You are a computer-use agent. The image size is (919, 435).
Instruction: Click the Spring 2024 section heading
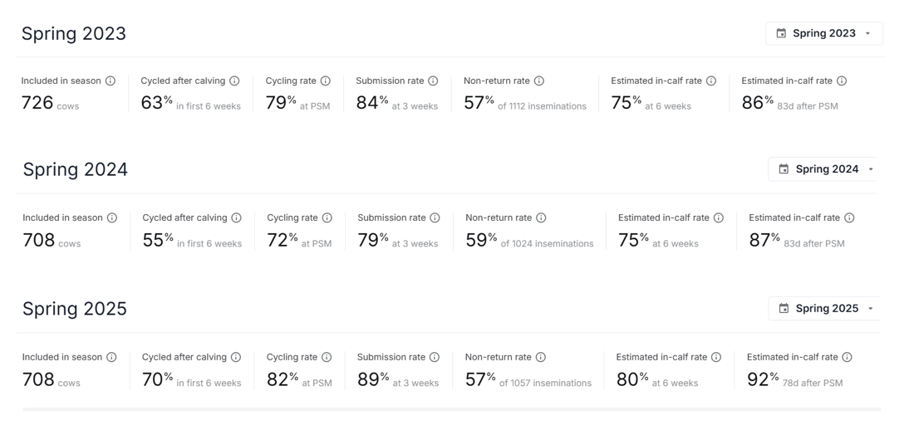pos(76,169)
